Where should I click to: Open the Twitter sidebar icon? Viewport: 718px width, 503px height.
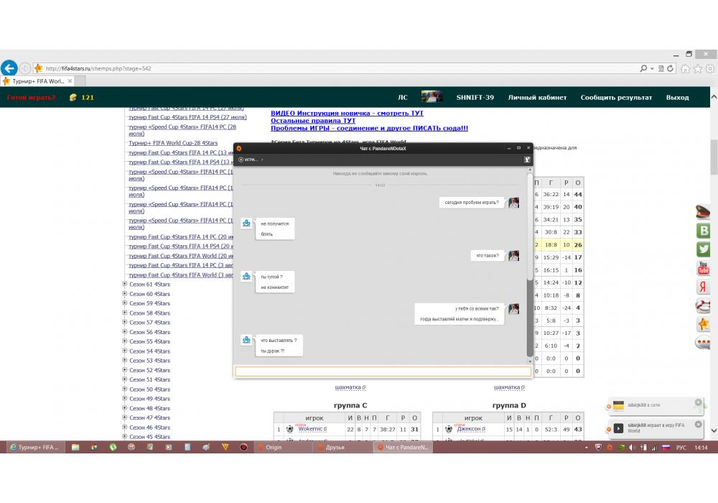[703, 249]
